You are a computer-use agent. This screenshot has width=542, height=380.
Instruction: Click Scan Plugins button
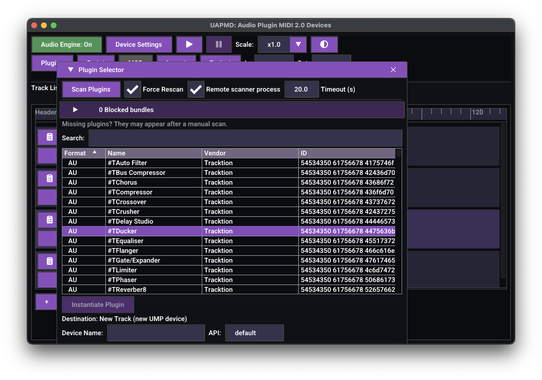(x=91, y=89)
